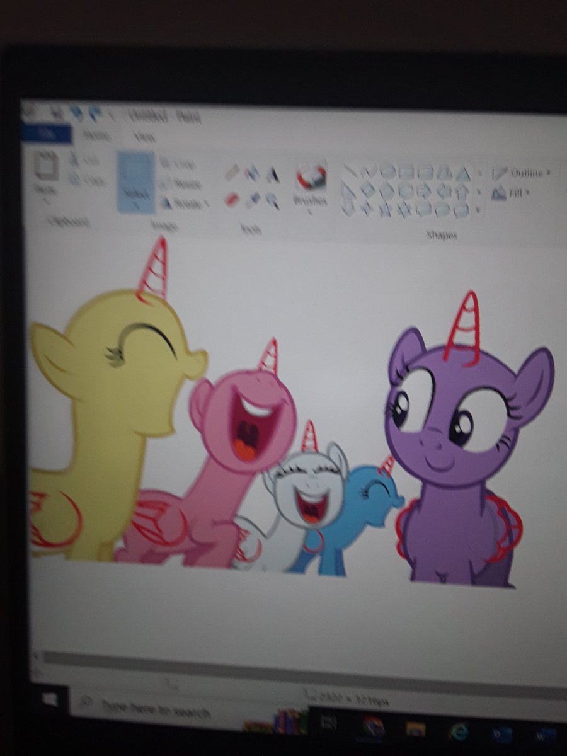Choose the Right arrow shape
The height and width of the screenshot is (756, 567).
click(425, 190)
